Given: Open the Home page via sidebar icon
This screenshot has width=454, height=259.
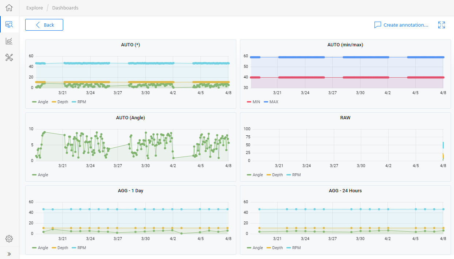Looking at the screenshot, I should 8,7.
